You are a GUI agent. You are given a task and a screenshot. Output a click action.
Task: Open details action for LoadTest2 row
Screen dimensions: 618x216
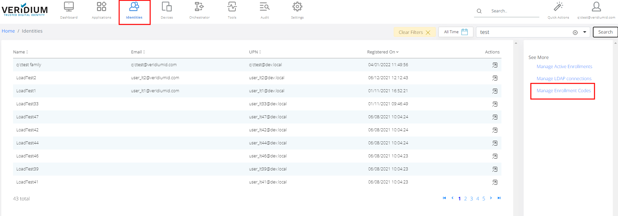pyautogui.click(x=495, y=78)
